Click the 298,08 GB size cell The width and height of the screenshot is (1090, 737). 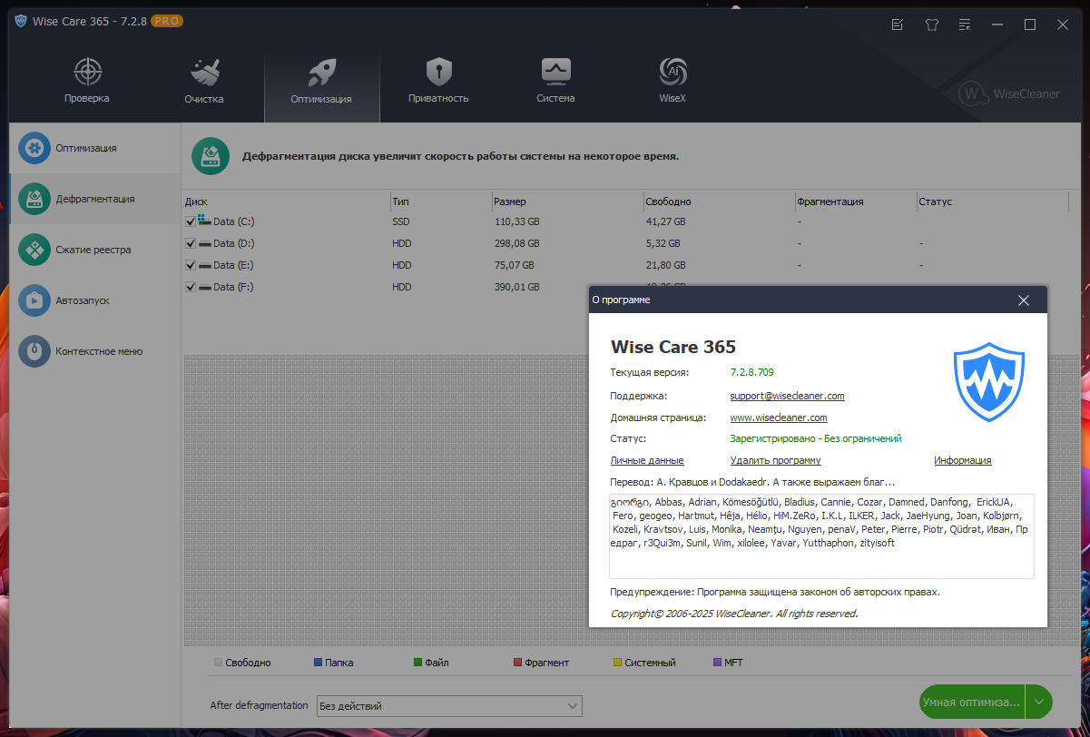pos(516,243)
